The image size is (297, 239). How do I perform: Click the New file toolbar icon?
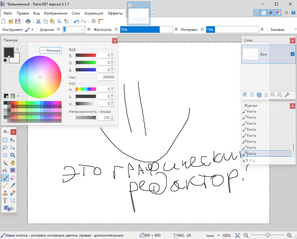click(x=4, y=21)
